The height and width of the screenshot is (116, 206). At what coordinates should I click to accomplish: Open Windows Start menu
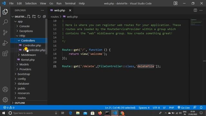tap(4, 113)
